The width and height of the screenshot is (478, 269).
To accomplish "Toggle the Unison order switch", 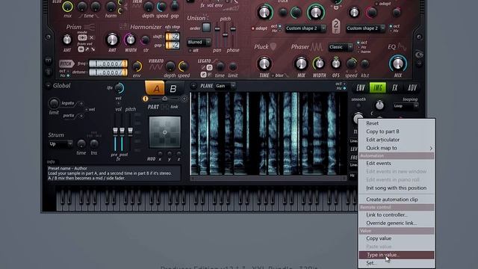I will click(206, 28).
